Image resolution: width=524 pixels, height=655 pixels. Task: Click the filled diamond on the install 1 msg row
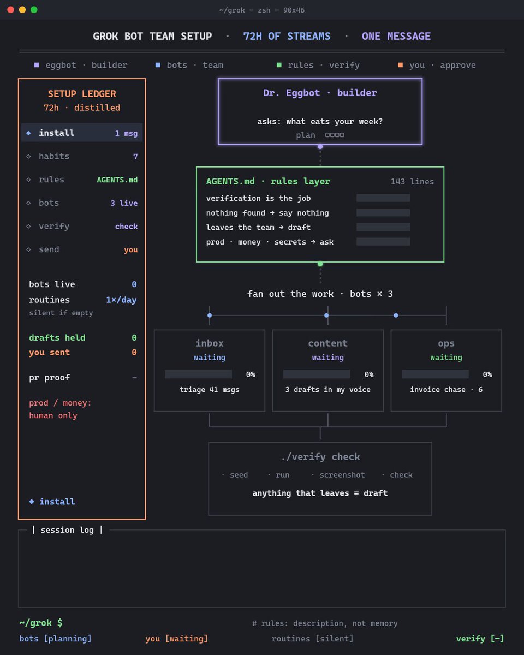(28, 133)
